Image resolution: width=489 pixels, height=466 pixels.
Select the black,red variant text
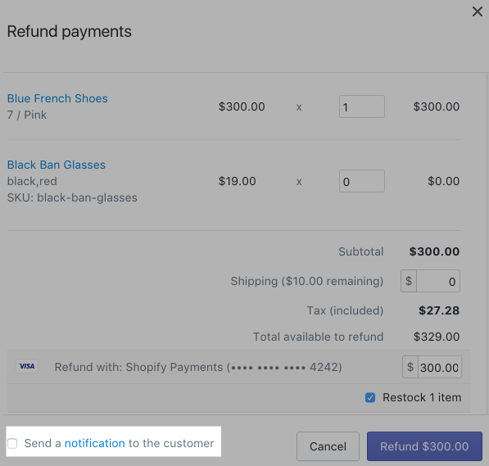(32, 181)
